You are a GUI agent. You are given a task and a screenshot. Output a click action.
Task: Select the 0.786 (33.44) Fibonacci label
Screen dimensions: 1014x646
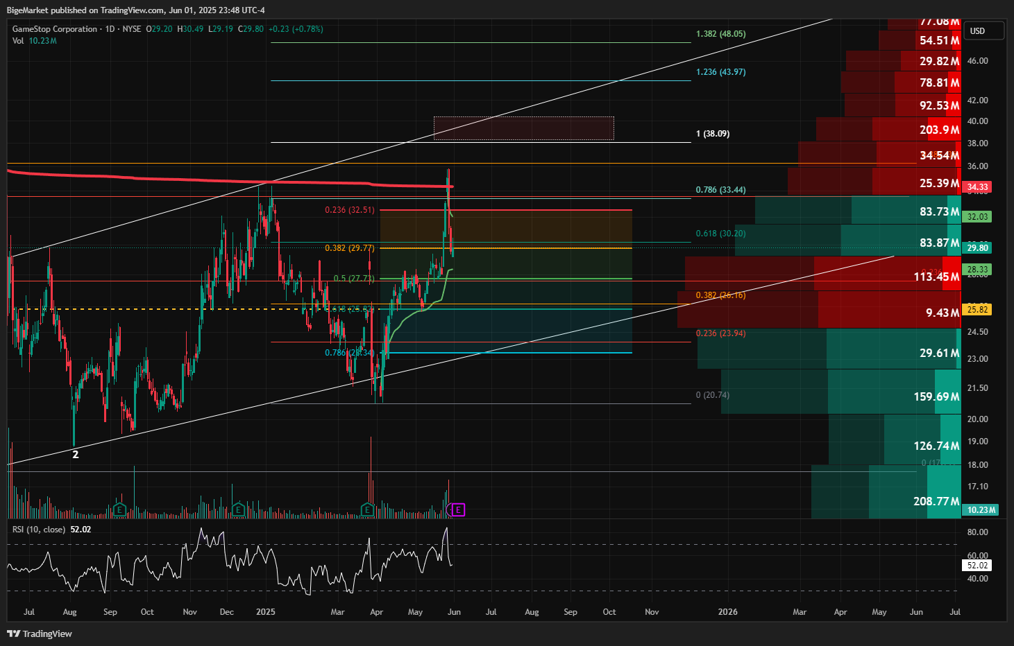click(x=721, y=190)
